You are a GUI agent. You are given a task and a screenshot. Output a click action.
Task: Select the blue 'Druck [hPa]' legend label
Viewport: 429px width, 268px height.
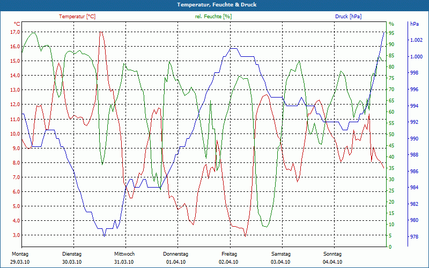tap(348, 17)
